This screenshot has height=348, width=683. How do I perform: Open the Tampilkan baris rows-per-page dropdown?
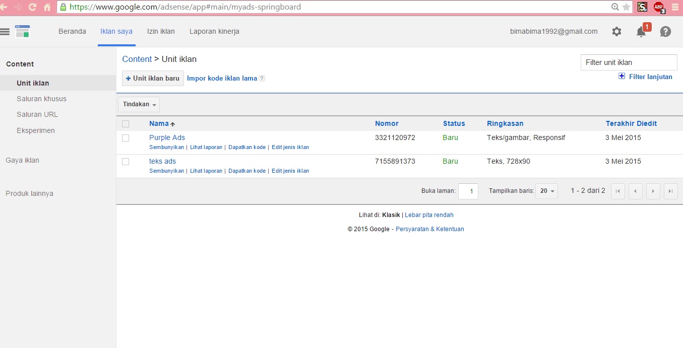pos(546,191)
